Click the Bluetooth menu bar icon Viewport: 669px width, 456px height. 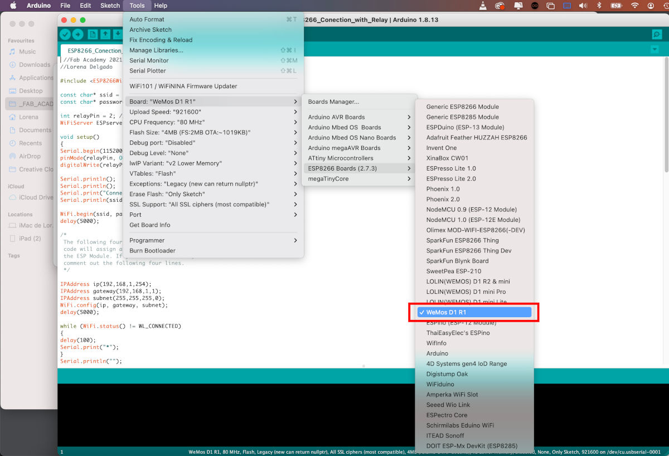point(599,6)
